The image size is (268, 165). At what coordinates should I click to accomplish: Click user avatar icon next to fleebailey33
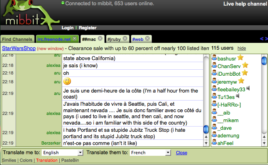214,89
